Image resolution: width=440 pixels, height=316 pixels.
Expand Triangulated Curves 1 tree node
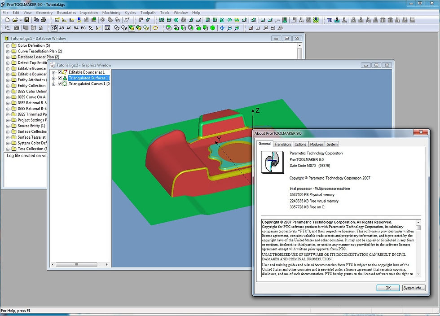pos(54,84)
